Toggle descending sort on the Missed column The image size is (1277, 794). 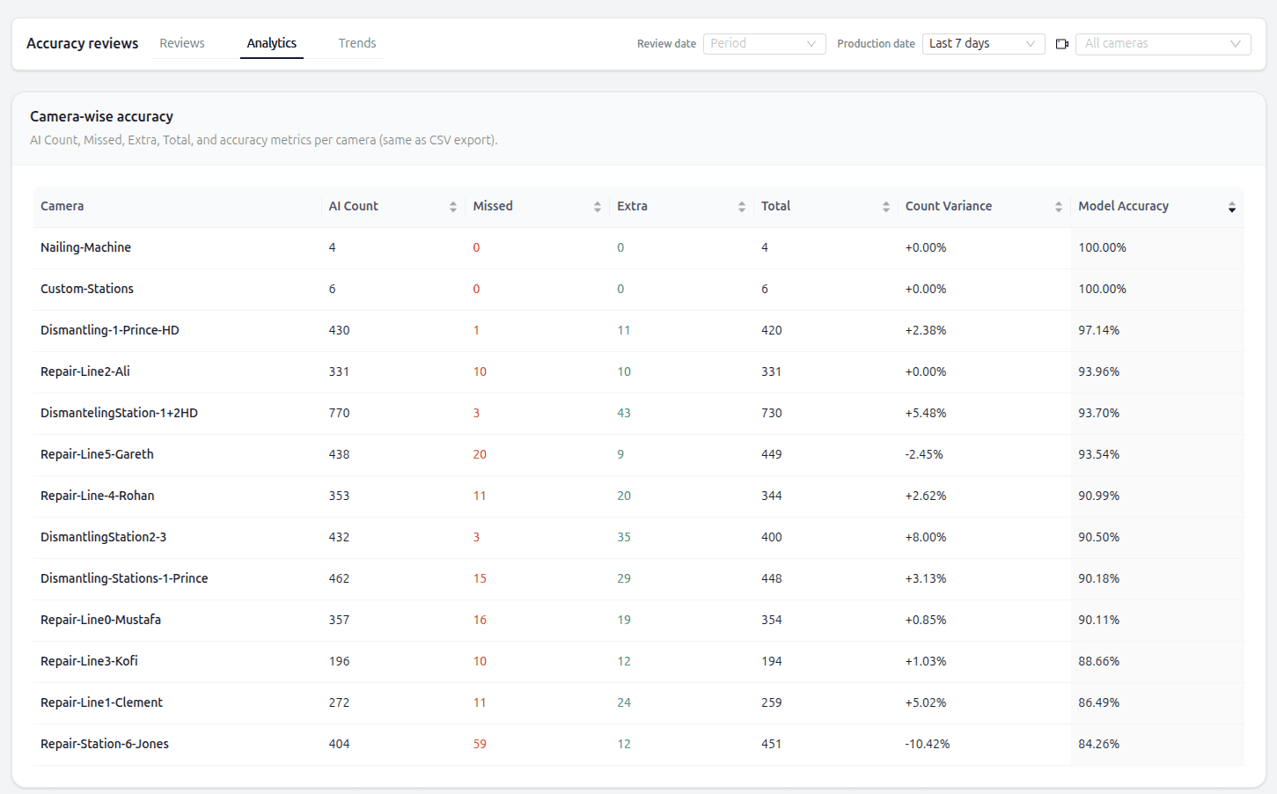[598, 210]
